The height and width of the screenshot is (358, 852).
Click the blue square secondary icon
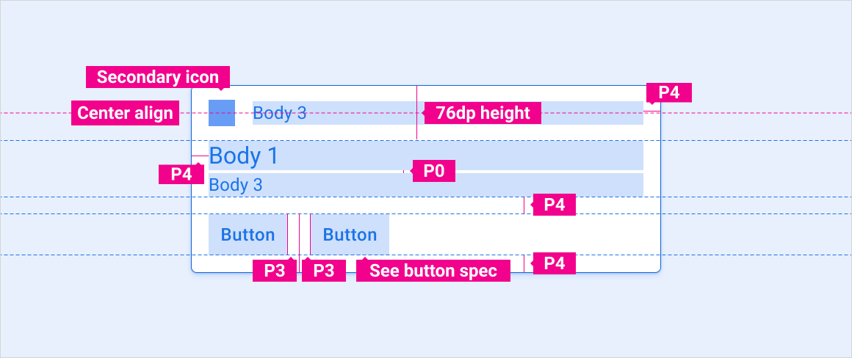pyautogui.click(x=222, y=113)
